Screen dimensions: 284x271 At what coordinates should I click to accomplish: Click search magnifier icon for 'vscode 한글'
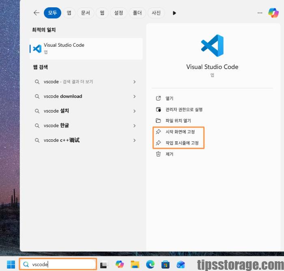pos(37,126)
